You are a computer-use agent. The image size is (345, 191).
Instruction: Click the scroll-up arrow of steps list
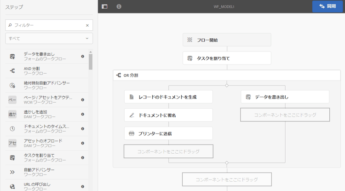[x=91, y=52]
